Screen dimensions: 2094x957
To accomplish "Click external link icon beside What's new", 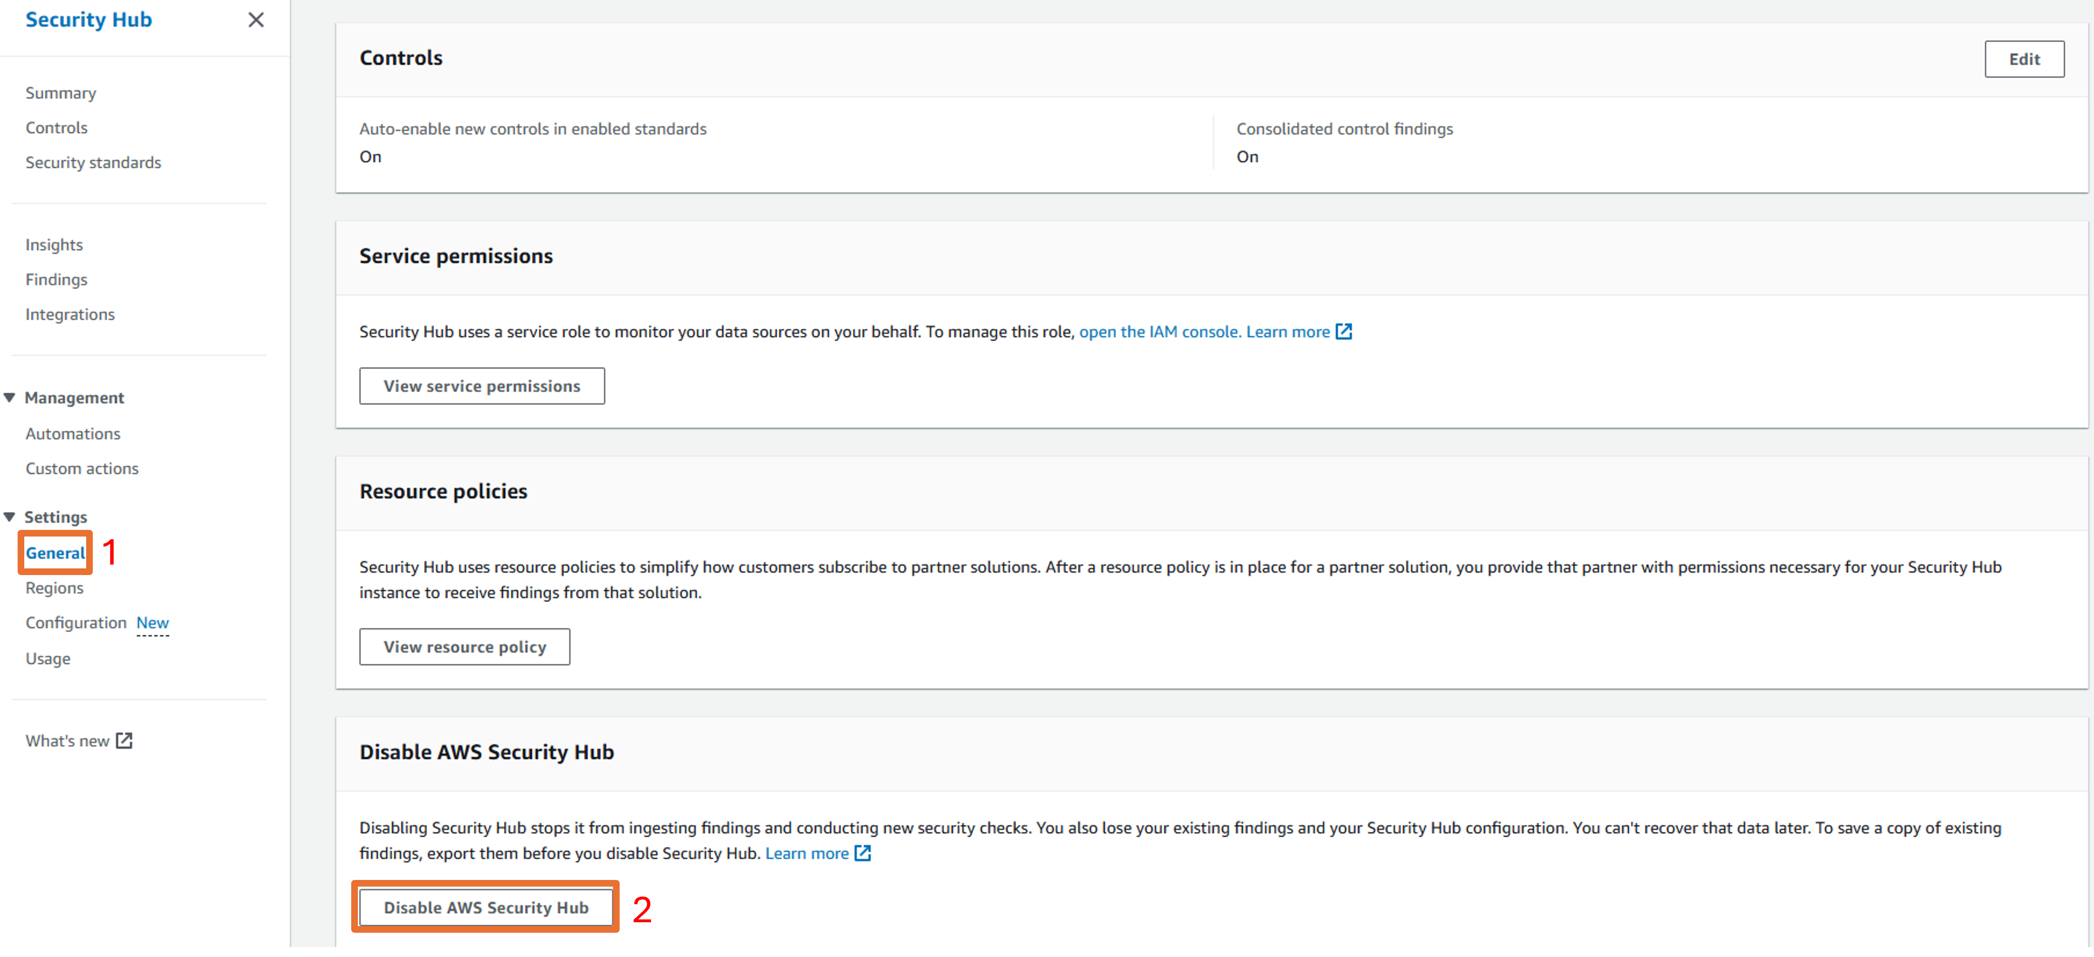I will point(124,741).
